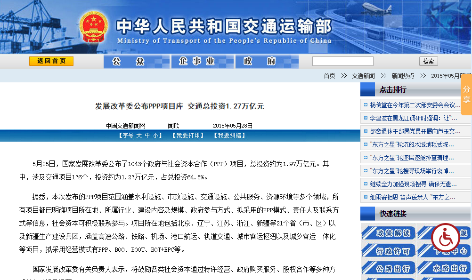Click the 点击排行 section header

tap(393, 89)
